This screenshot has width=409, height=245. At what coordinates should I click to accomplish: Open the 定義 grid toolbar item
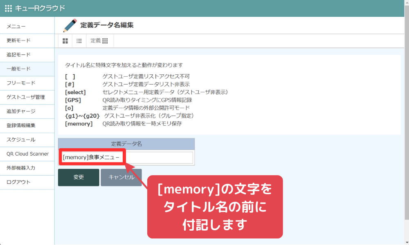tap(99, 41)
